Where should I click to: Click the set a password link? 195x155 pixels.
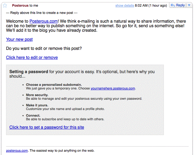pyautogui.click(x=47, y=127)
